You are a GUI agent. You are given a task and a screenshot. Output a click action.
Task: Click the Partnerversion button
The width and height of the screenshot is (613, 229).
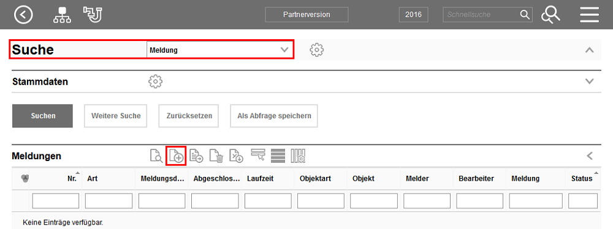tap(306, 15)
